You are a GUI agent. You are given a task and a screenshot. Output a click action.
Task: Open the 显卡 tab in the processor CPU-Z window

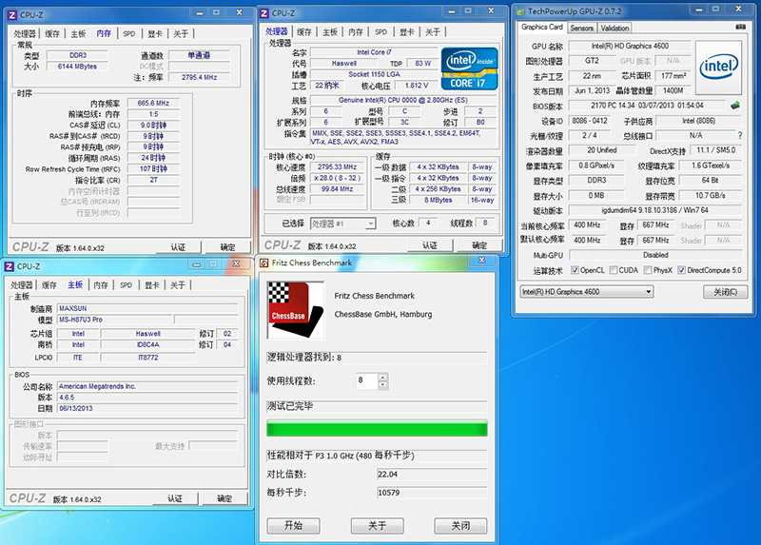pos(407,32)
